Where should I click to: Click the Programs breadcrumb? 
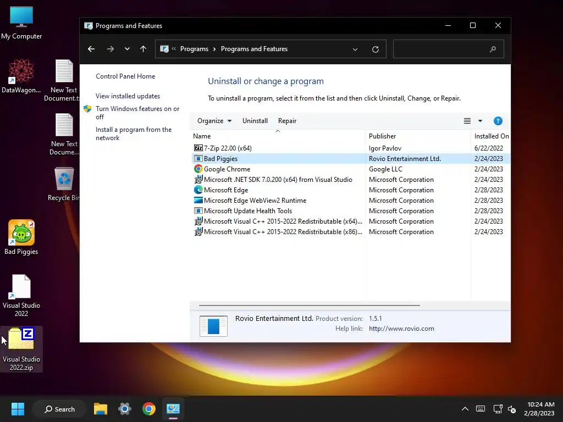(x=194, y=49)
